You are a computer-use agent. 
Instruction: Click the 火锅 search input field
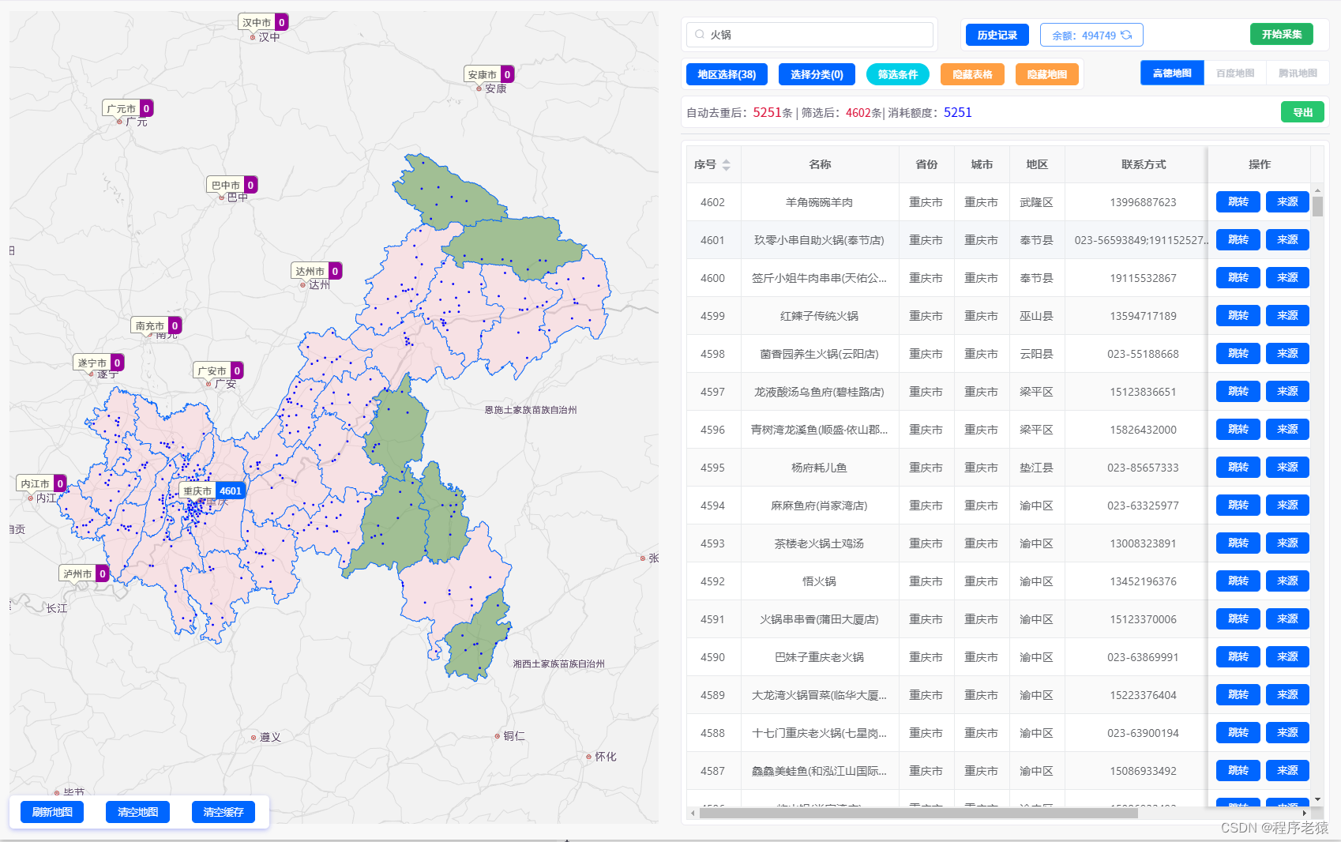coord(809,35)
